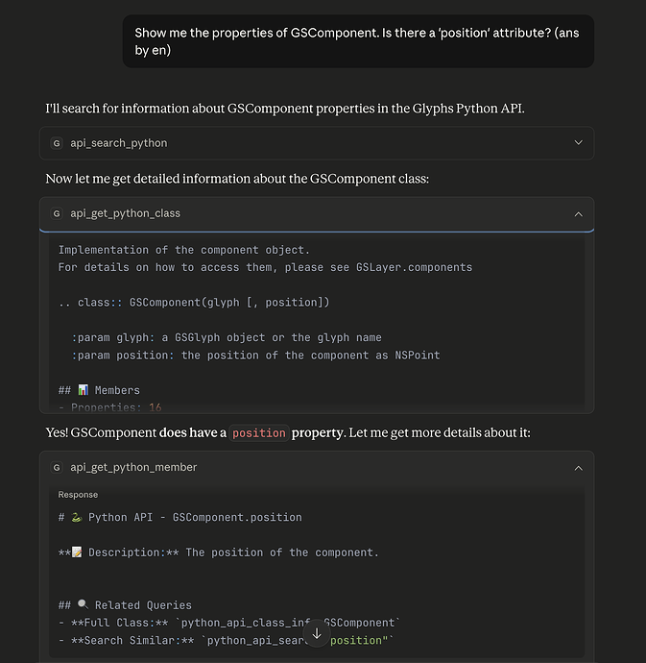Viewport: 646px width, 663px height.
Task: Collapse the api_get_python_class block chevron
Action: [578, 213]
